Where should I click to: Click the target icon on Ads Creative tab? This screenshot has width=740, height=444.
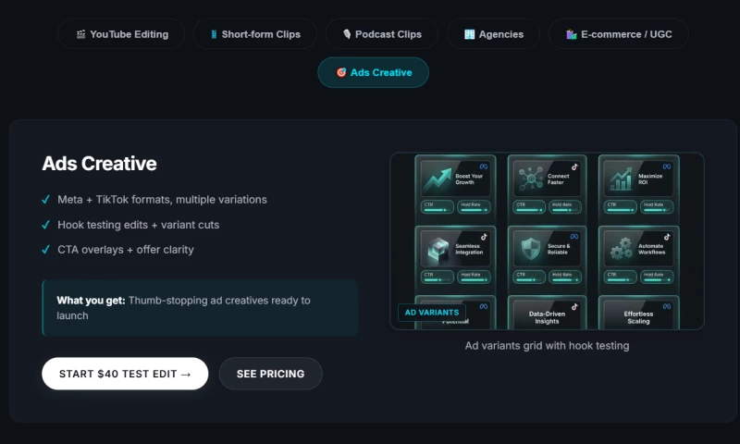pos(340,72)
